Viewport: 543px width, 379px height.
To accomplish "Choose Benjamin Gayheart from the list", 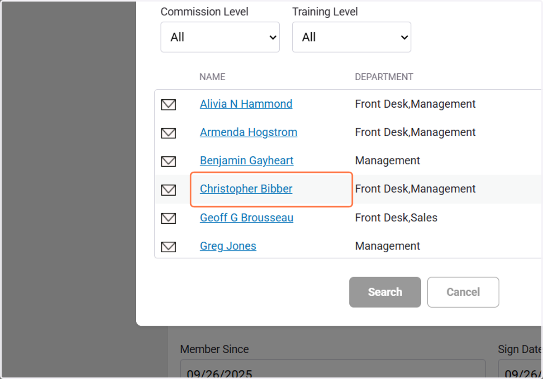I will 247,160.
